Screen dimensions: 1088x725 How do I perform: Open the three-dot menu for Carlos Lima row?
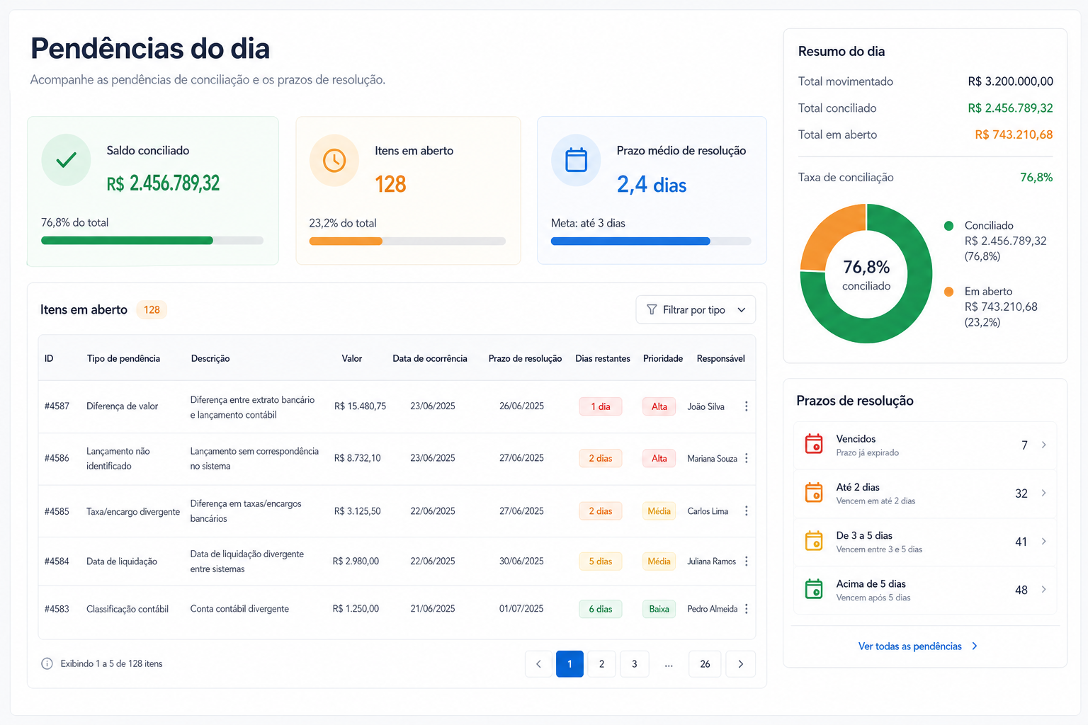pos(746,511)
